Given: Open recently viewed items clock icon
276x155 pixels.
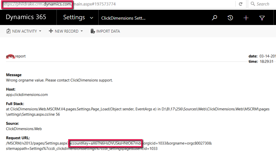Looking at the screenshot, I should 230,18.
